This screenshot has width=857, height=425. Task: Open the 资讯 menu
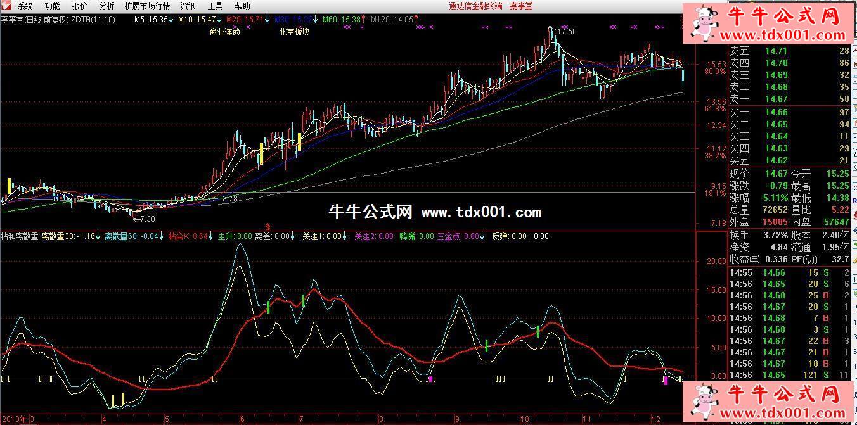(188, 6)
